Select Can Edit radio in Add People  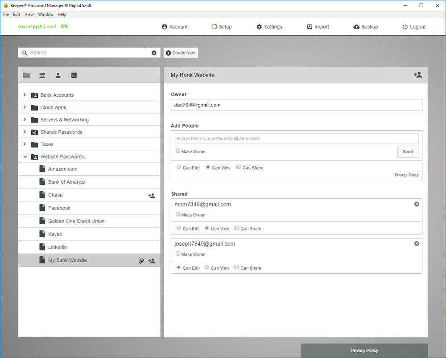(x=179, y=167)
